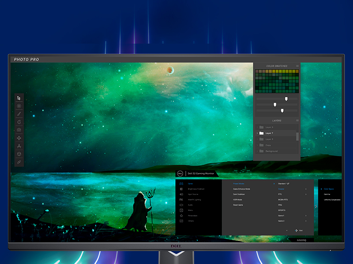353x264 pixels.
Task: Open the Color Swatches panel menu icon
Action: click(x=297, y=66)
